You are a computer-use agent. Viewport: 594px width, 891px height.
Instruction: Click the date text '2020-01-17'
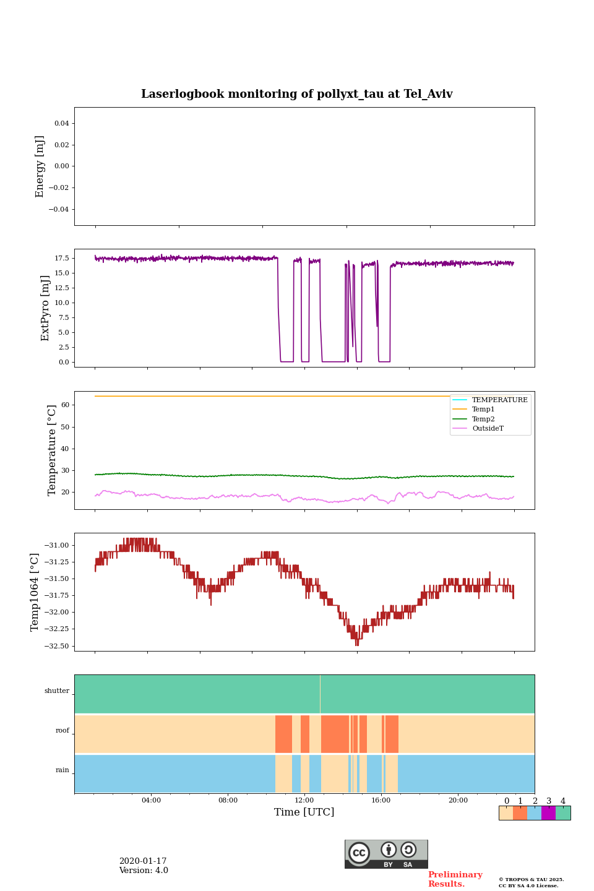pos(143,861)
